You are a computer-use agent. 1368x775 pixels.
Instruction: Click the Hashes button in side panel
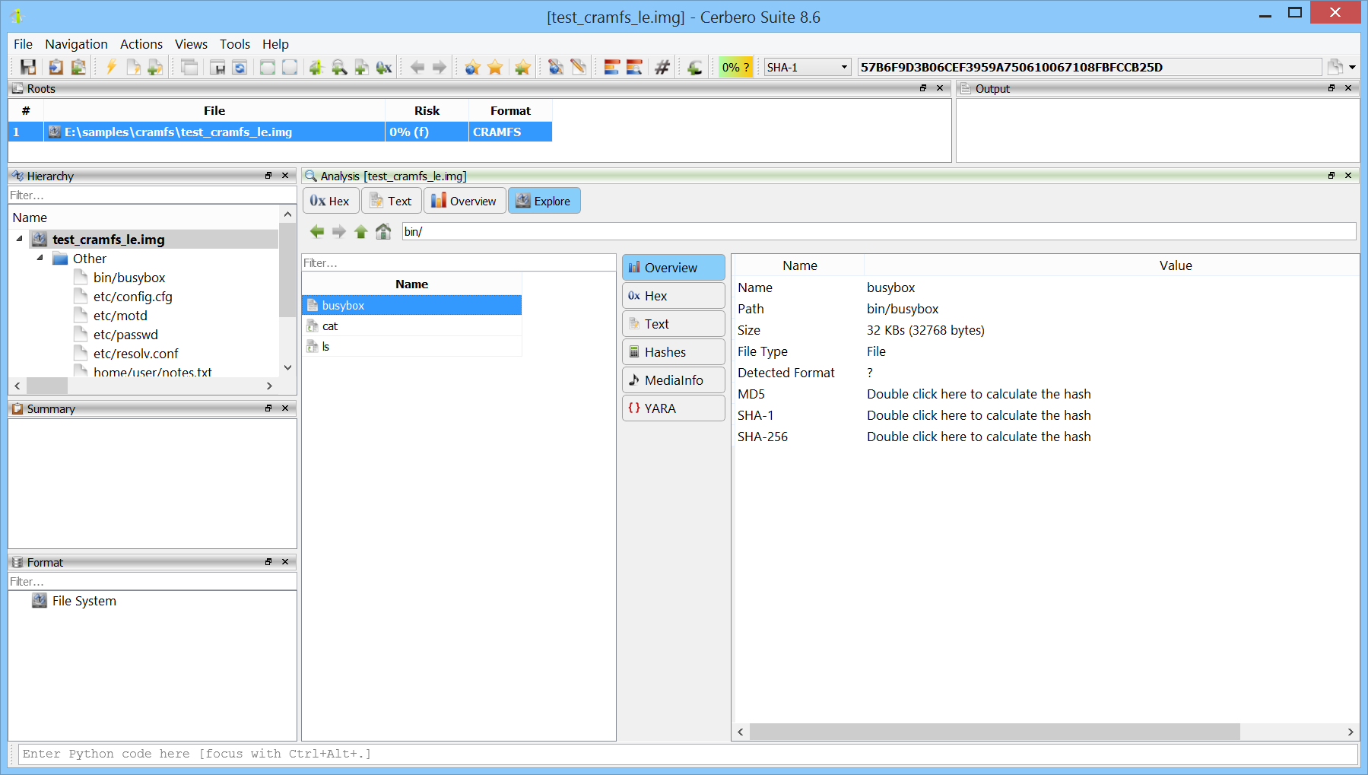[673, 352]
